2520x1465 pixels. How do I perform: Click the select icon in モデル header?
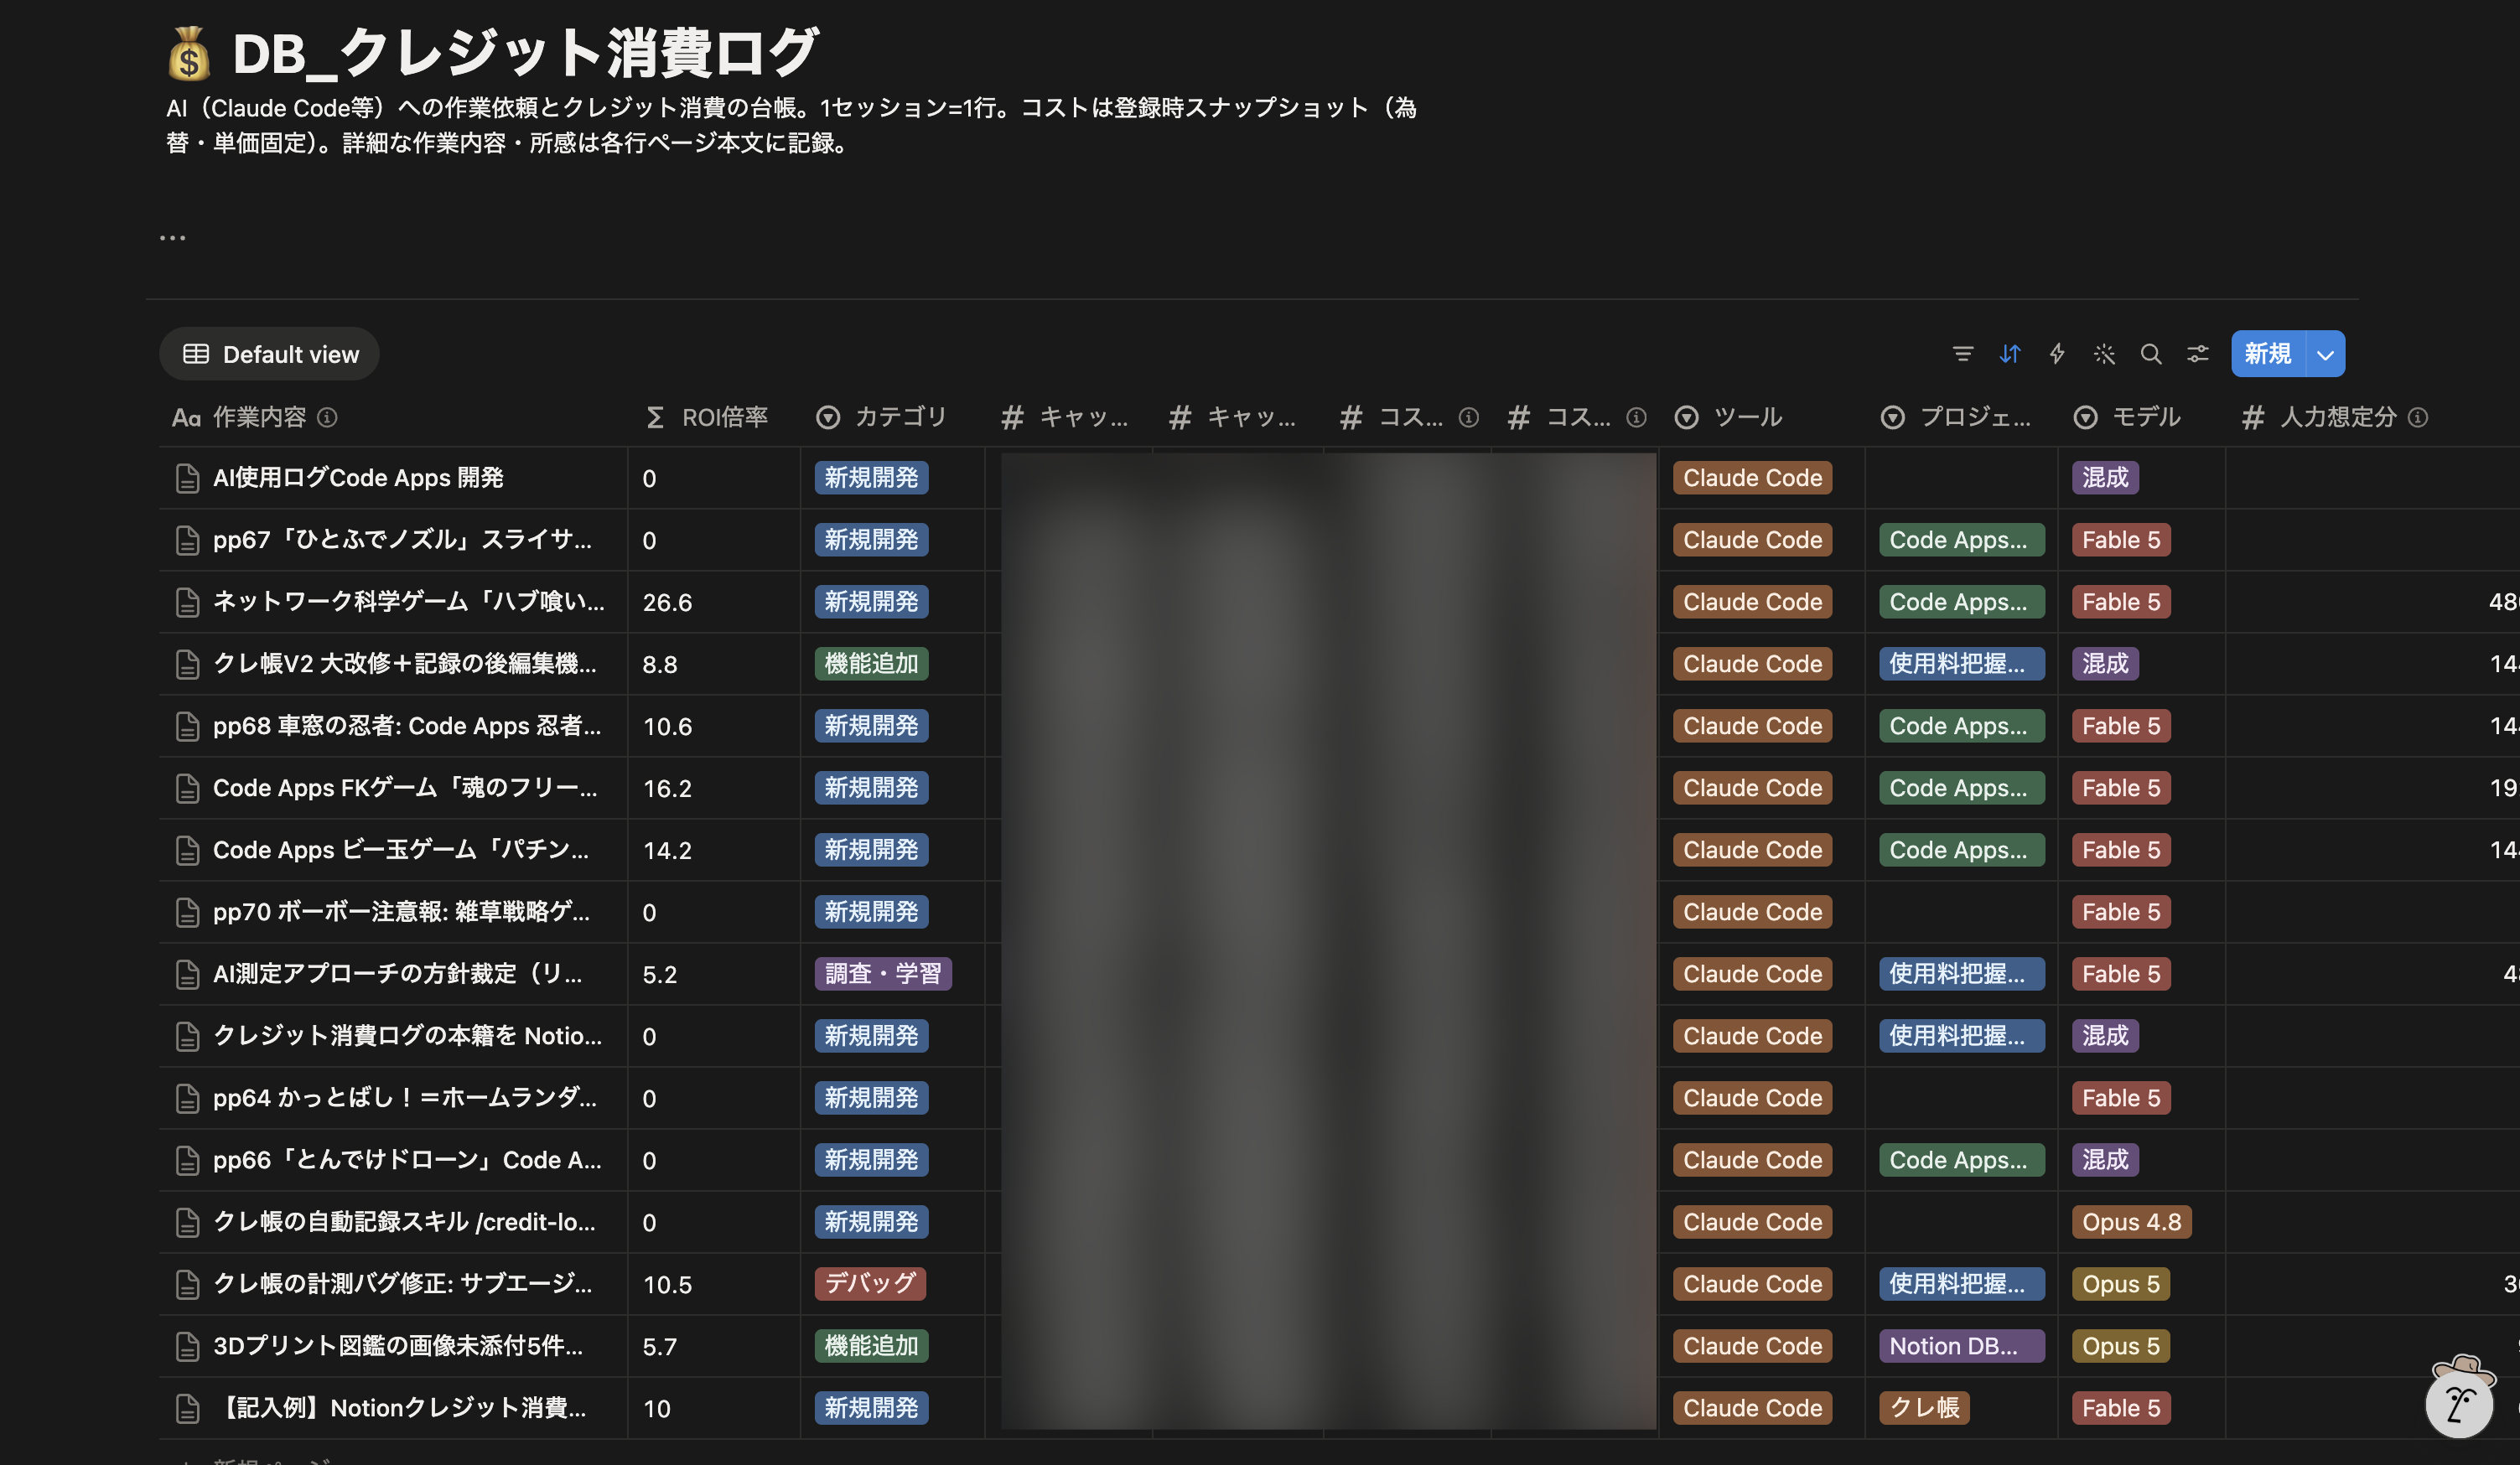point(2085,417)
